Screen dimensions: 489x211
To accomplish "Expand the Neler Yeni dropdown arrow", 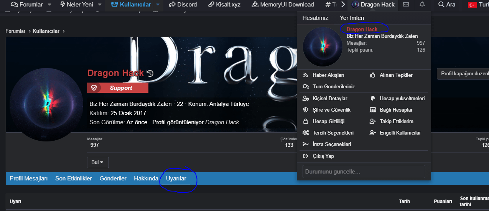I will 100,5.
